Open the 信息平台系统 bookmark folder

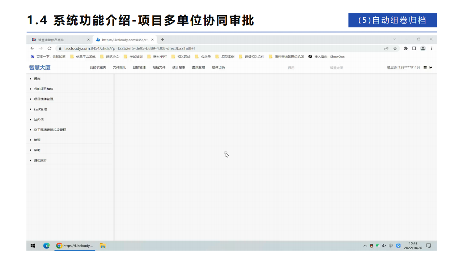[83, 57]
